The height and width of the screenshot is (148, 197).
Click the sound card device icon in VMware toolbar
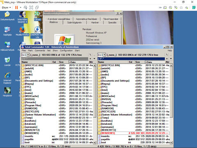point(187,8)
